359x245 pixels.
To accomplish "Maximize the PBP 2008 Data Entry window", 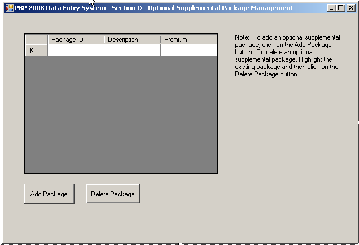I will (x=341, y=8).
